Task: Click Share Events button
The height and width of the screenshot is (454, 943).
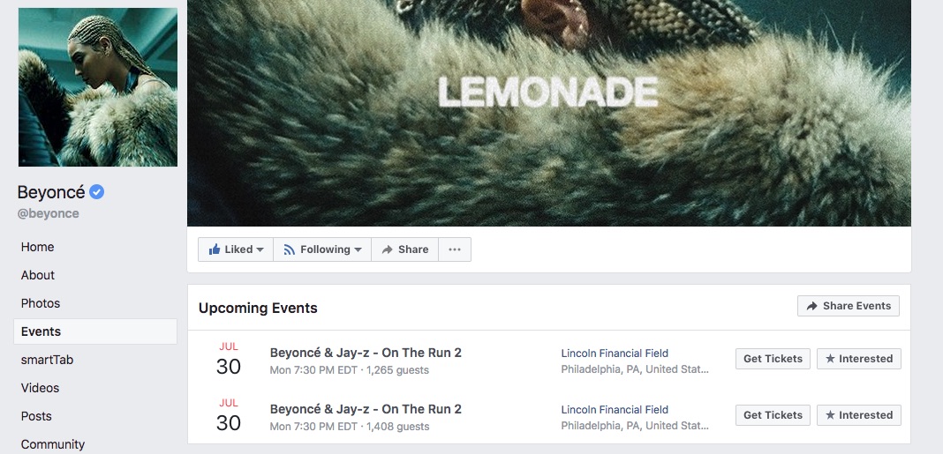Action: pos(848,306)
